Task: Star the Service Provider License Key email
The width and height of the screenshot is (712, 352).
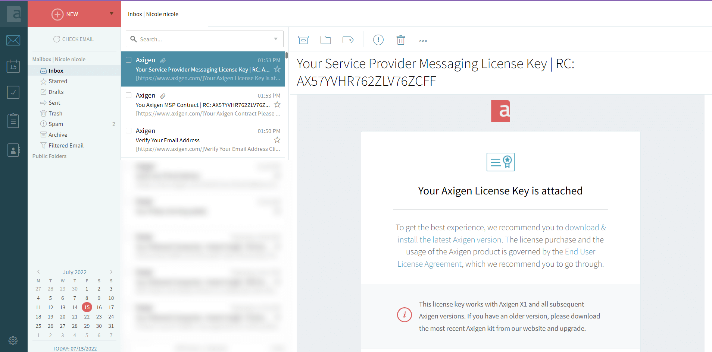Action: pyautogui.click(x=277, y=69)
